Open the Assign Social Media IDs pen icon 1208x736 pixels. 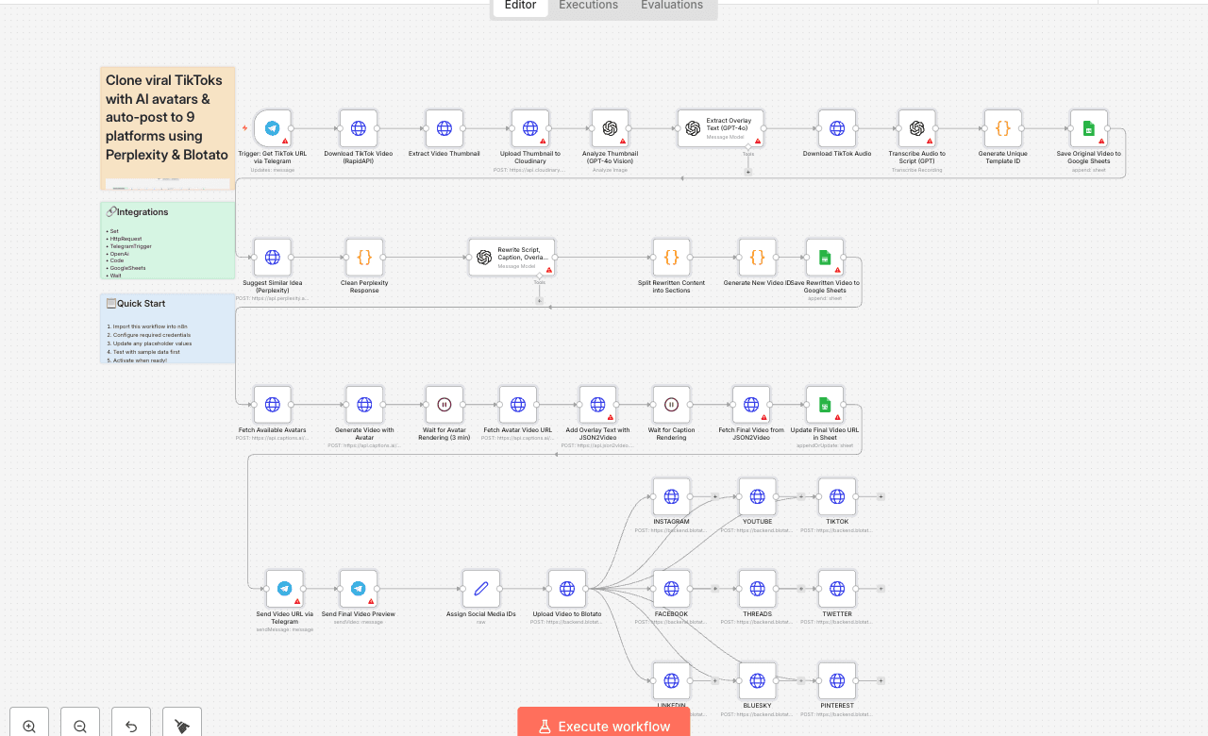(480, 587)
